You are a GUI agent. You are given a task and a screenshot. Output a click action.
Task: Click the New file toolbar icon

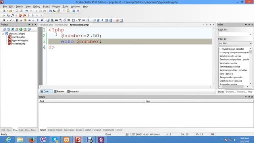tap(4, 11)
